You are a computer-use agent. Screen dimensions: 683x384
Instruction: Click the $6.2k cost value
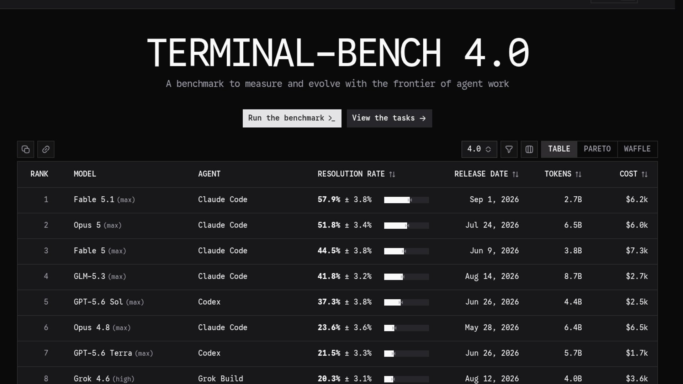tap(637, 200)
